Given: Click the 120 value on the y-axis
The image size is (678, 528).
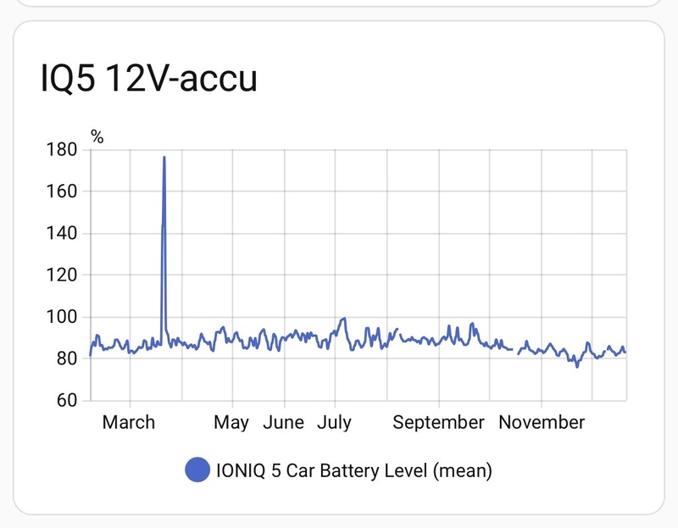Looking at the screenshot, I should [64, 275].
